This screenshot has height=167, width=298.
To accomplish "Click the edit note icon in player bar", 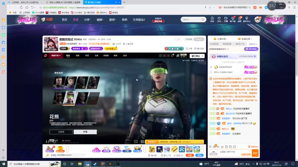I will pos(143,141).
